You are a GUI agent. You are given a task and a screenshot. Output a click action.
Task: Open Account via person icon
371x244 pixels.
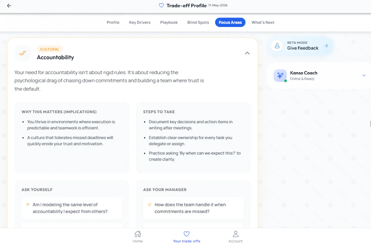tap(236, 234)
